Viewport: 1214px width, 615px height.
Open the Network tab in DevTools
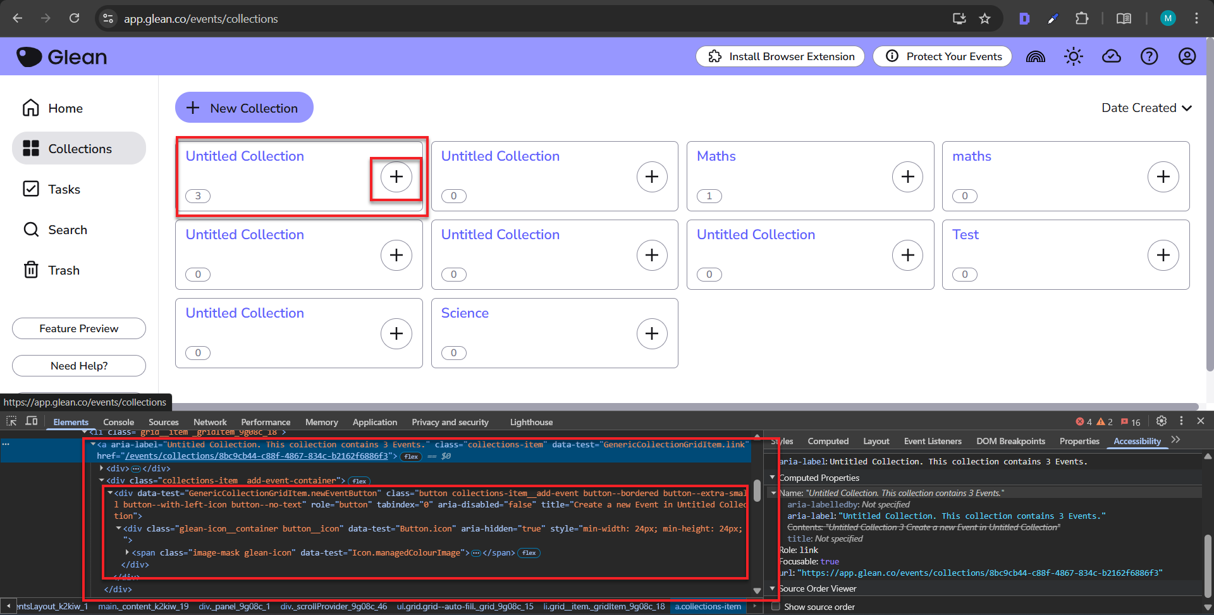[x=210, y=422]
